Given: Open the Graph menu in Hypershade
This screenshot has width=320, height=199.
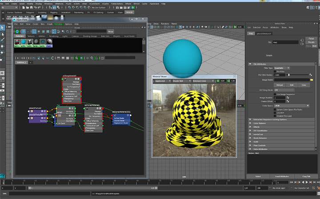Looking at the screenshot, I should (x=50, y=24).
